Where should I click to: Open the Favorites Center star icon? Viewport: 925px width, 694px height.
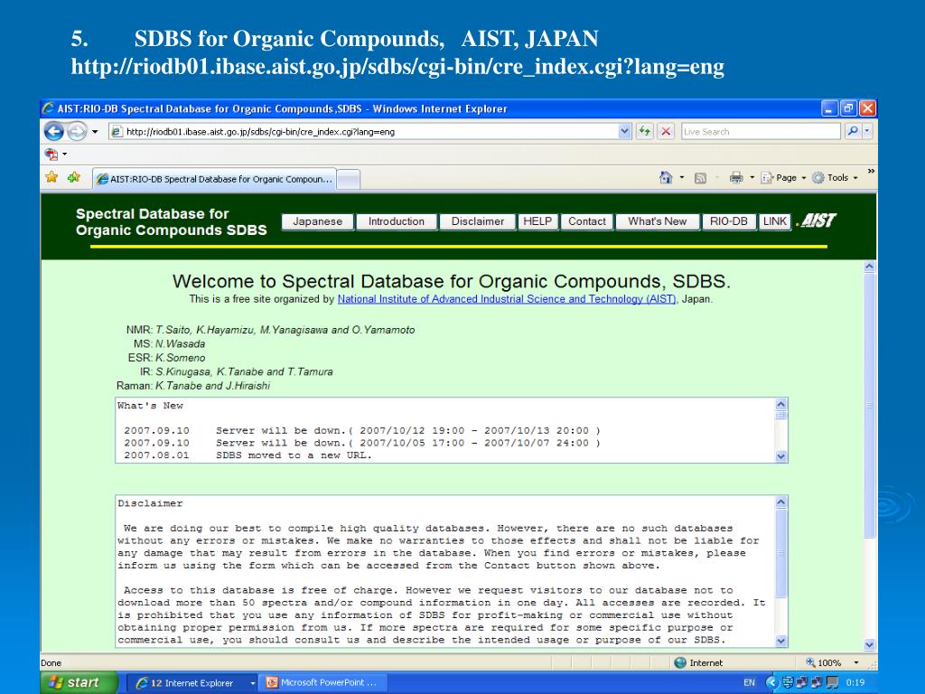51,177
